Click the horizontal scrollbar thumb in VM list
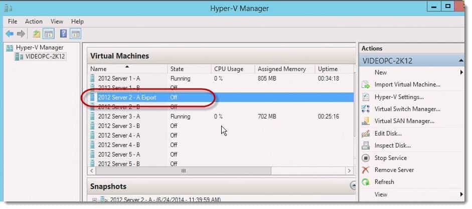The width and height of the screenshot is (472, 209). (183, 170)
